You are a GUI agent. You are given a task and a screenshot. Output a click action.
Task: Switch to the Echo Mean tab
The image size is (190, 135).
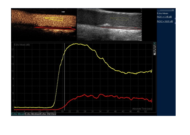coord(18,114)
